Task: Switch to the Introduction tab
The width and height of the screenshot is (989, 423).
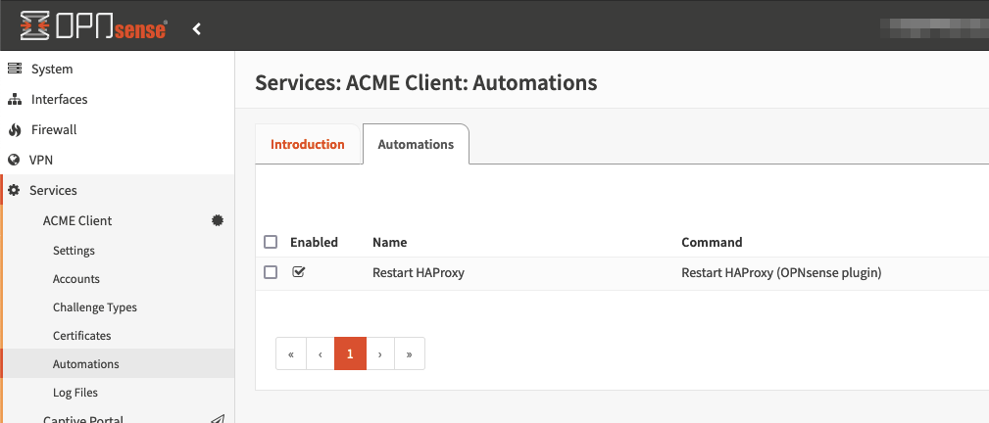Action: pos(308,145)
